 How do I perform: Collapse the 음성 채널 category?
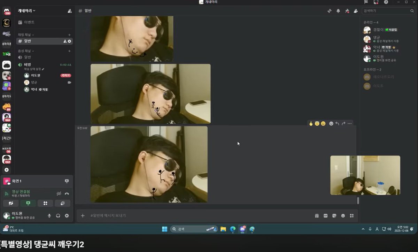pyautogui.click(x=26, y=51)
